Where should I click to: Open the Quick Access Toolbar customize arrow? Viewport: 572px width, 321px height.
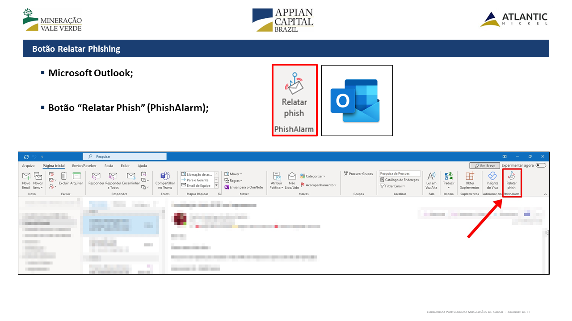[42, 157]
